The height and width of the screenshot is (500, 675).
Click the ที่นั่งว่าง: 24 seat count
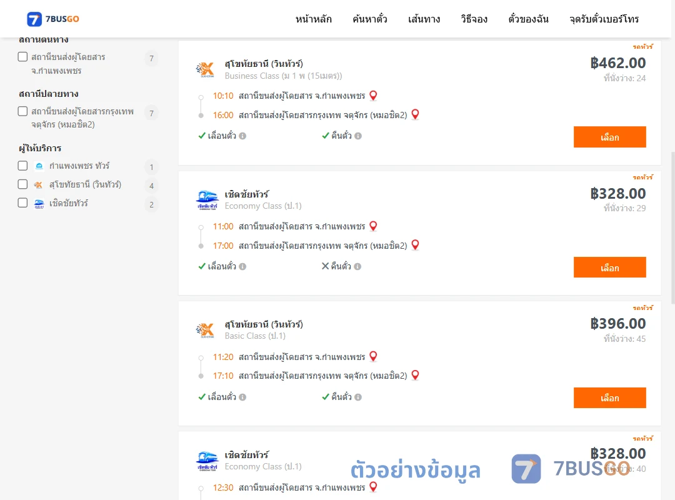[624, 78]
